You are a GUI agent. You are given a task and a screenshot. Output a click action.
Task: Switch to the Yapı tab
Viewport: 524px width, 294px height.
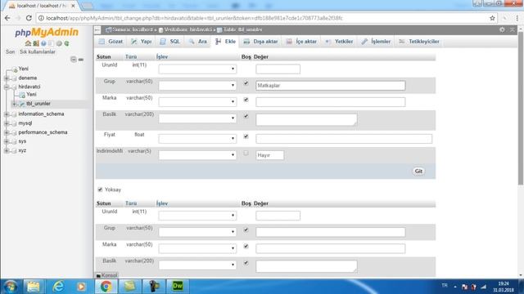coord(142,42)
